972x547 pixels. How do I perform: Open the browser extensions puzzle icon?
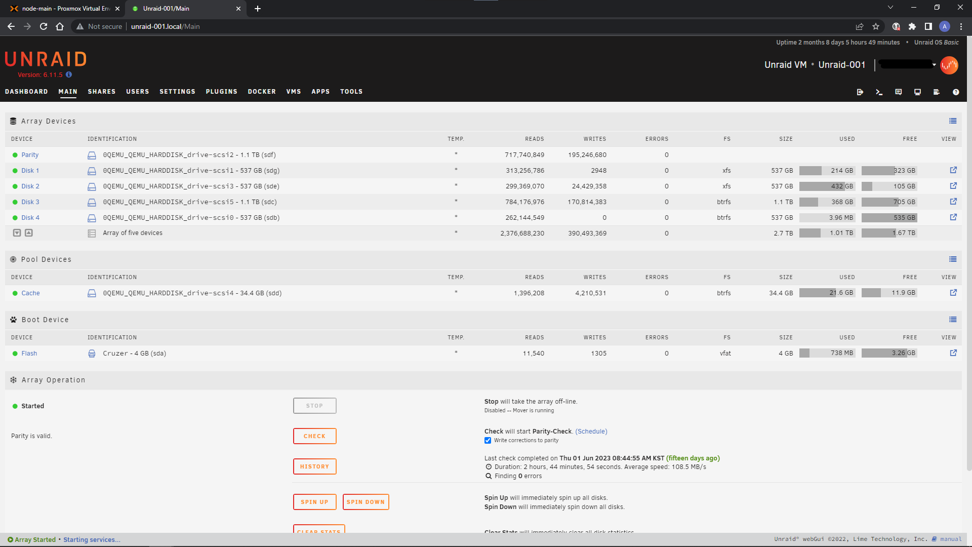[912, 26]
